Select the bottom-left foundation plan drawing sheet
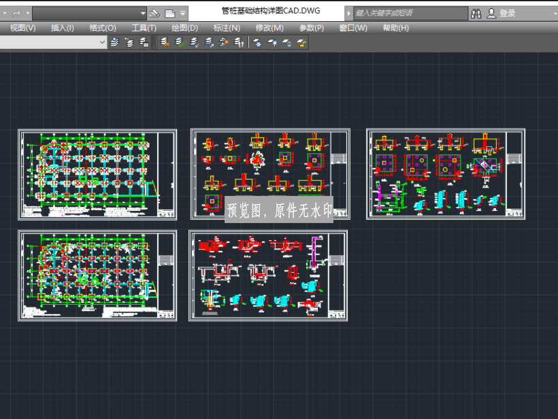Screen dimensions: 558x419 97,275
